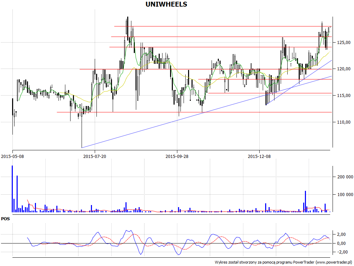The height and width of the screenshot is (266, 354).
Task: Select the 2015-12-08 date label
Action: tap(259, 156)
